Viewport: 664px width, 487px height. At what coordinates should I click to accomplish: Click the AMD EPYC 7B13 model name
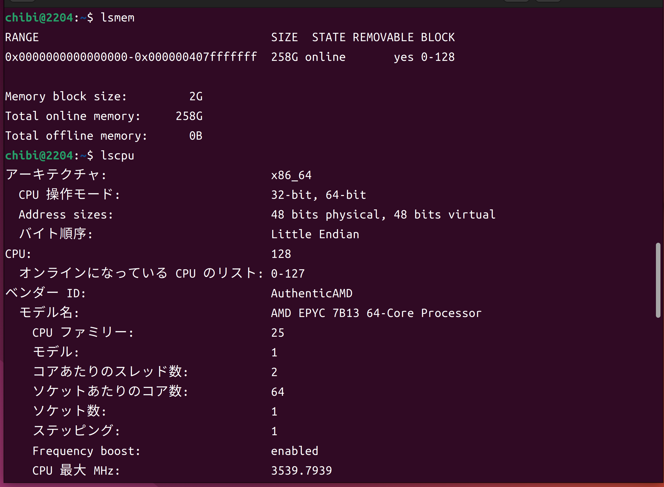click(376, 313)
